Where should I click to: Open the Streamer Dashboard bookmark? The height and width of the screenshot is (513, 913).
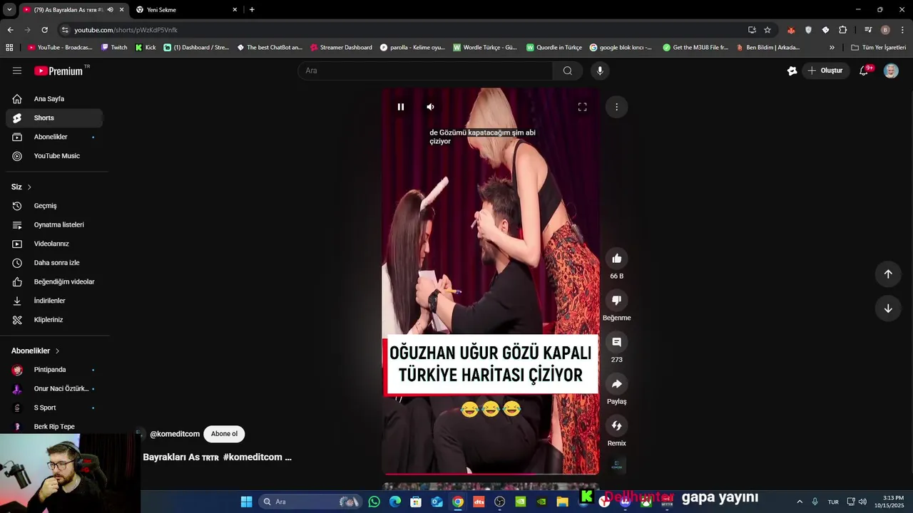(341, 48)
